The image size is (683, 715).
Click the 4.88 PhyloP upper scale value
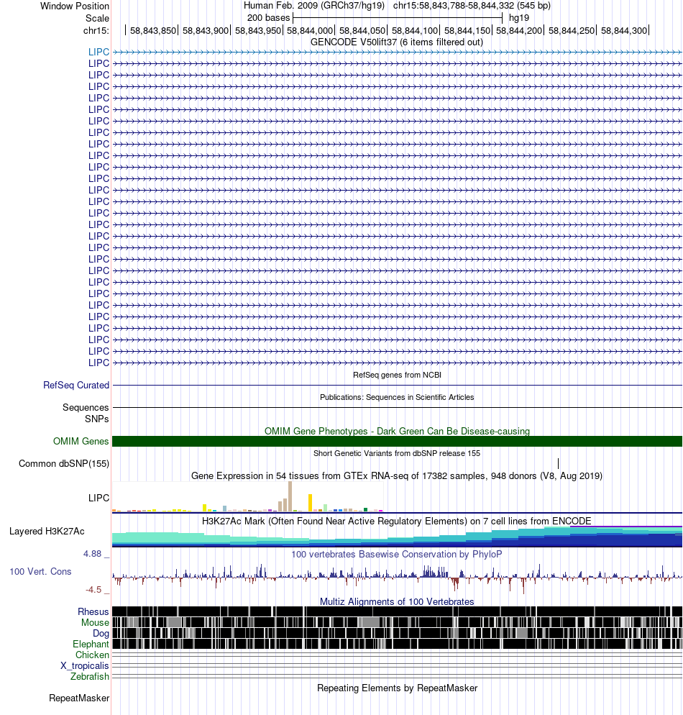coord(93,554)
